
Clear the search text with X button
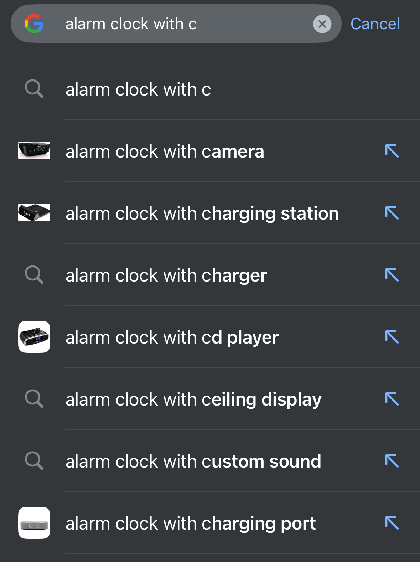[322, 24]
